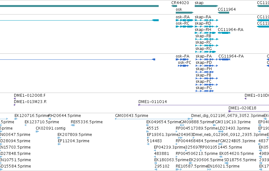
Task: Click the CG11964-RA transcript
Action: (224, 33)
